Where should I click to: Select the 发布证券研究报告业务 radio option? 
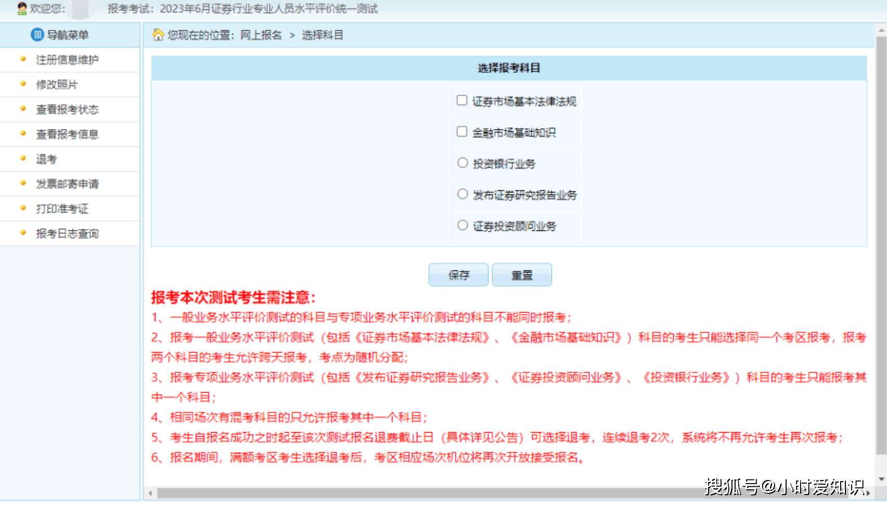[x=462, y=194]
